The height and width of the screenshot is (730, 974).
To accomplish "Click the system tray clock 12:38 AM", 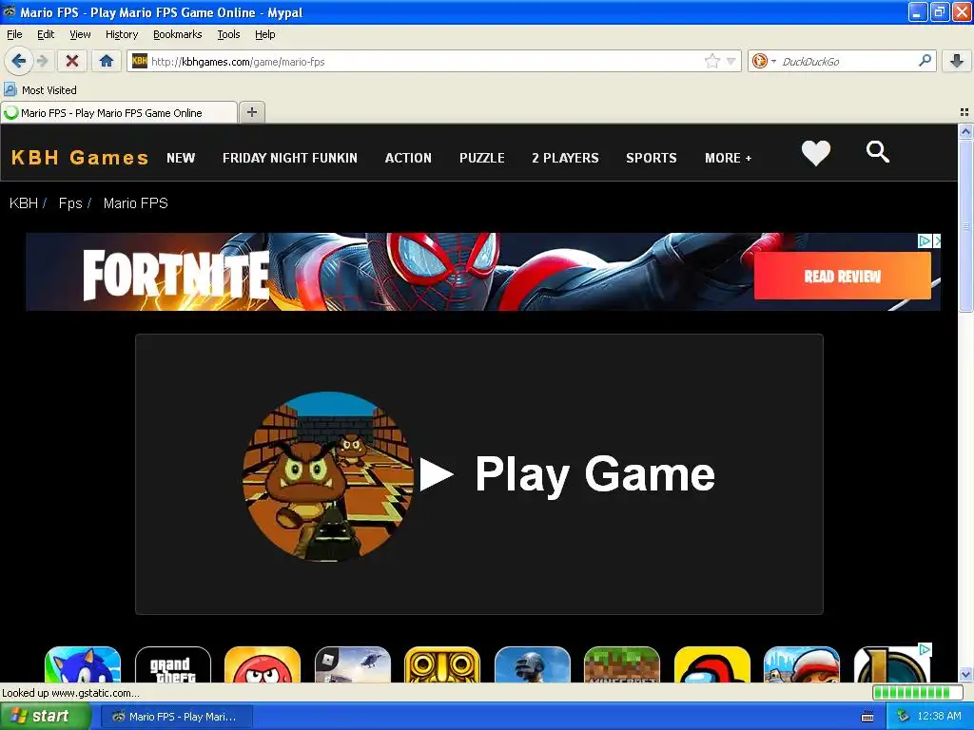I will (939, 716).
